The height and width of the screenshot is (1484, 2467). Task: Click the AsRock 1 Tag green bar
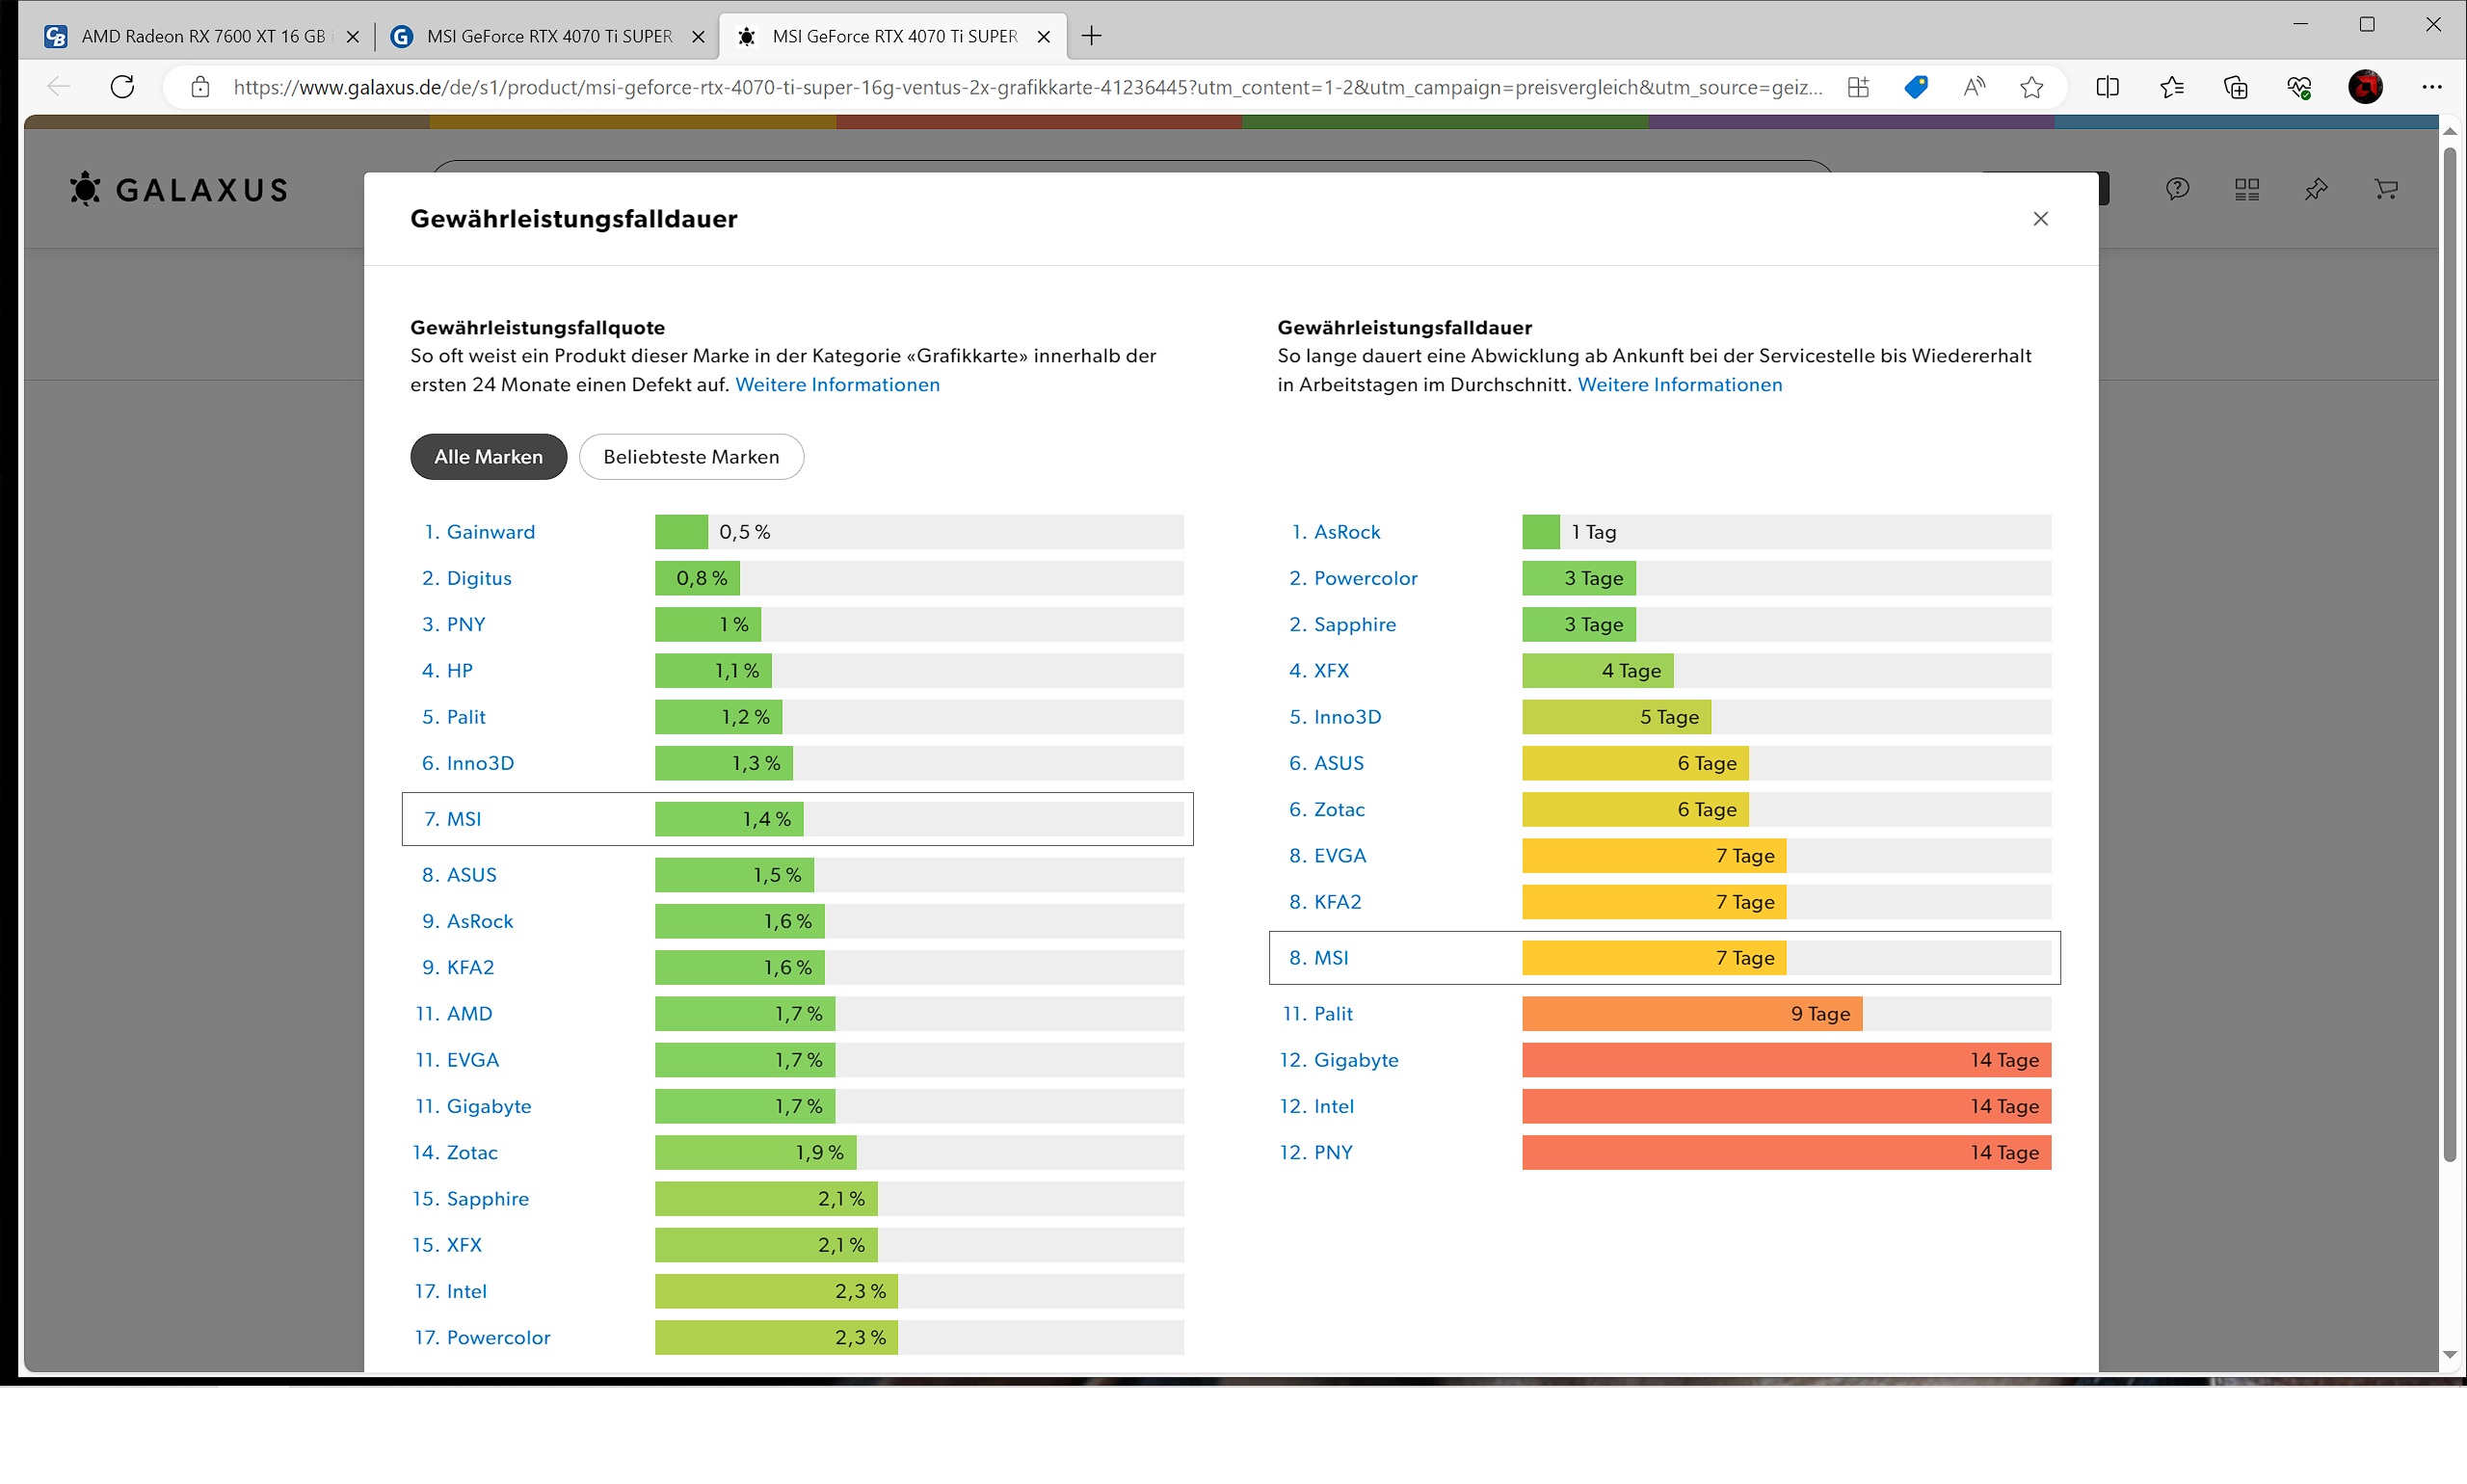coord(1540,532)
